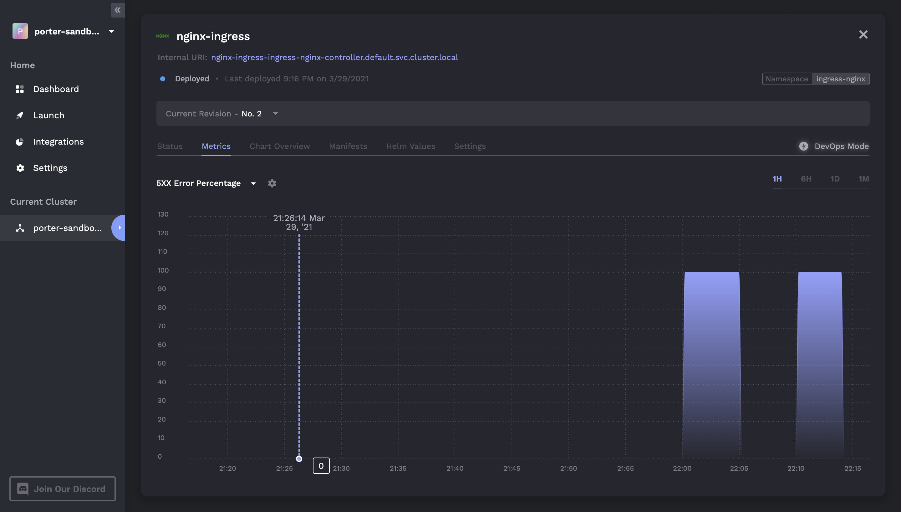Collapse the sidebar with double-chevron icon

click(118, 10)
